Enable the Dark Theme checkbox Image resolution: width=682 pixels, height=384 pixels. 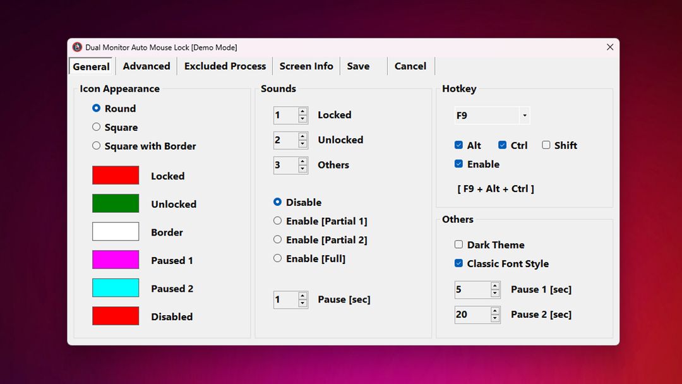pyautogui.click(x=459, y=244)
